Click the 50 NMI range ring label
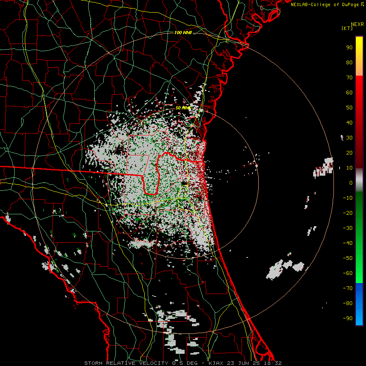The image size is (366, 366). (183, 108)
